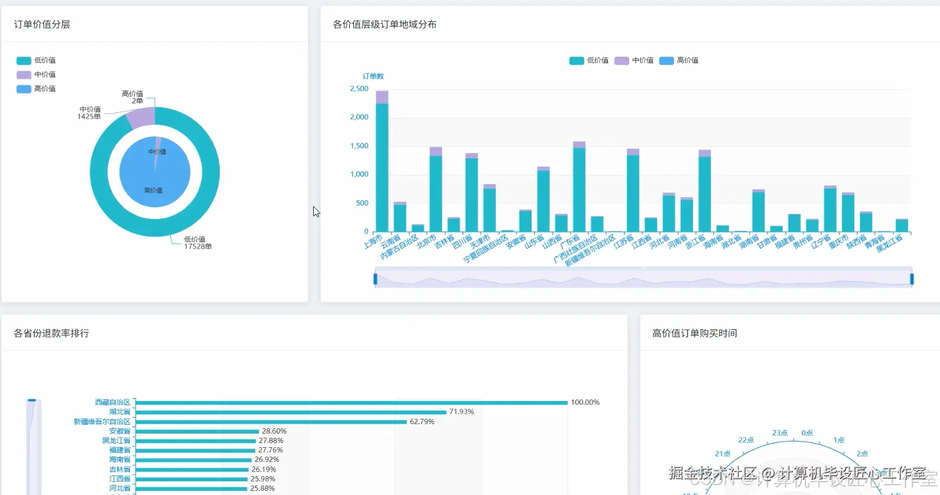Screen dimensions: 940x495
Task: Click 福建省 label in refund ranking
Action: click(120, 450)
